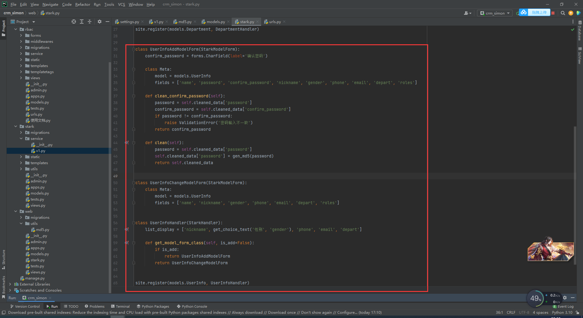Open Project panel gear options
Viewport: 583px width, 318px height.
[99, 22]
